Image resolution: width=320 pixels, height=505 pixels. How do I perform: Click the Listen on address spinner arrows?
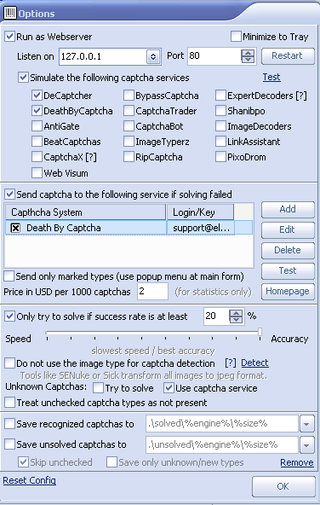tap(153, 56)
